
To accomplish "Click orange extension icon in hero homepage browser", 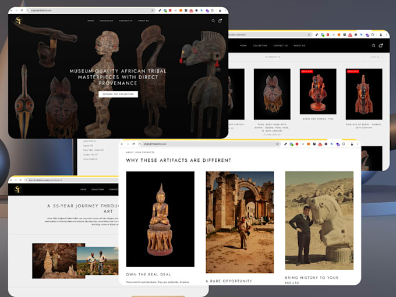I will pos(181,10).
